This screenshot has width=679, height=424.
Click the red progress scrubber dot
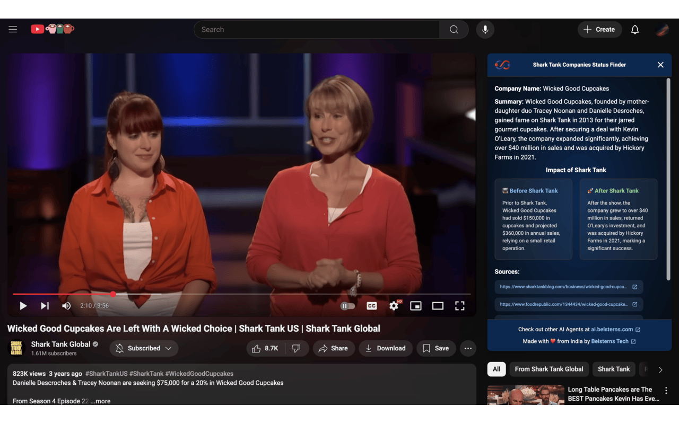click(x=113, y=294)
